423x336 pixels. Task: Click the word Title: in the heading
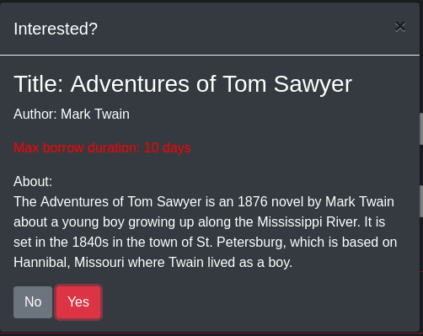39,84
